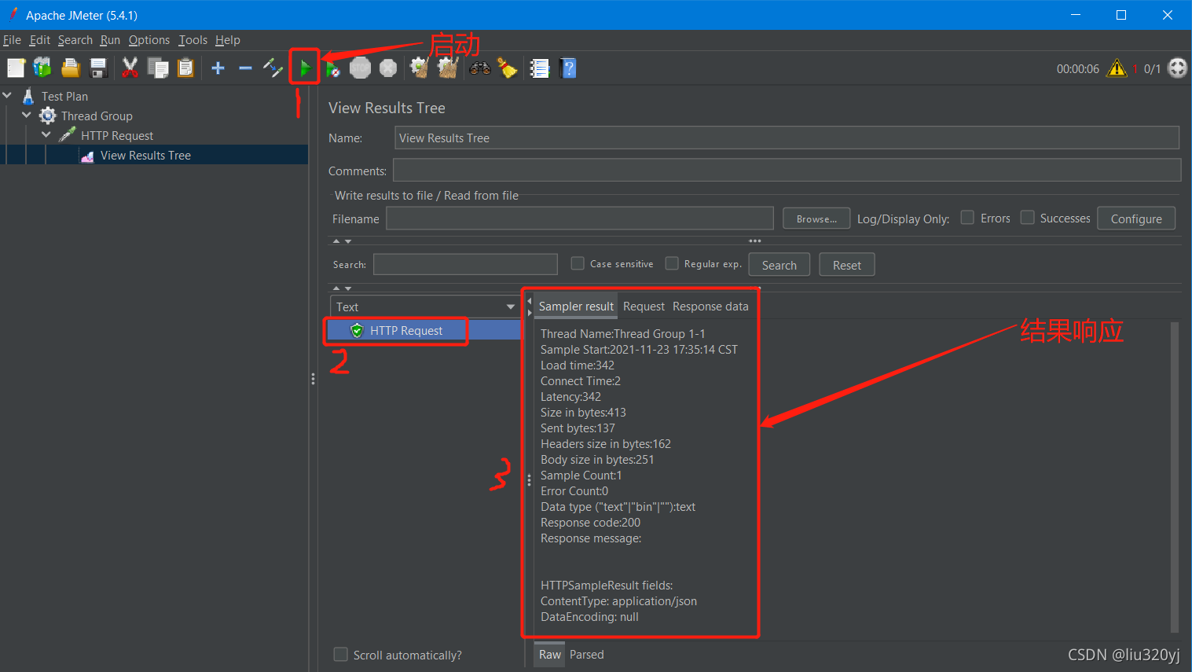This screenshot has width=1192, height=672.
Task: Open Help with question mark icon
Action: tap(568, 68)
